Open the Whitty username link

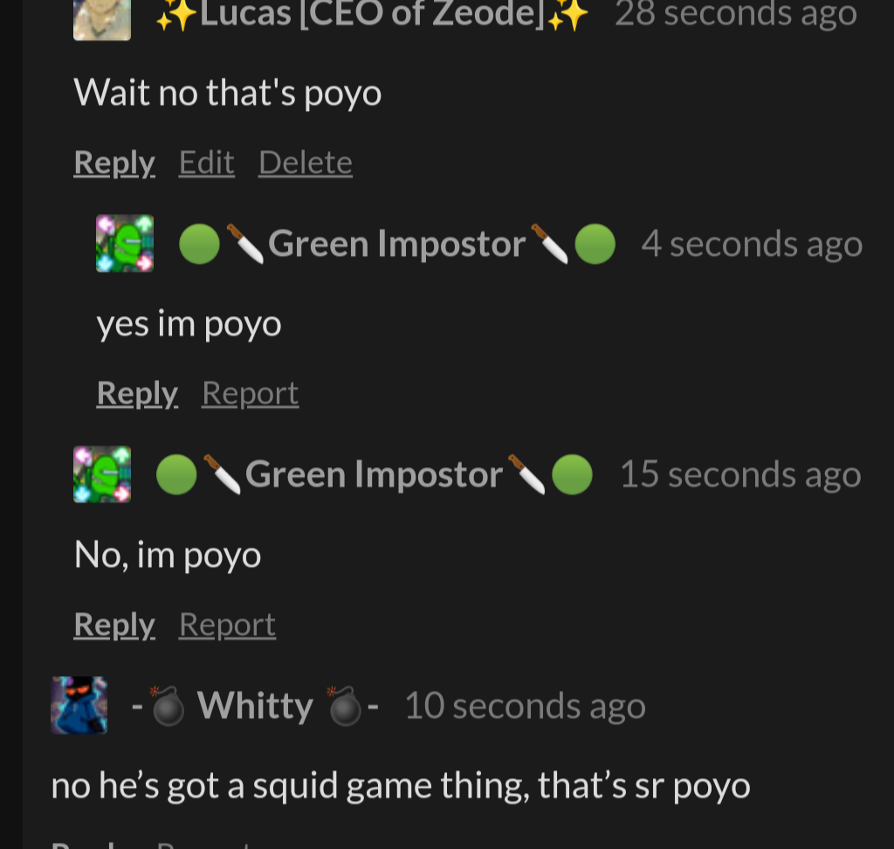coord(255,706)
